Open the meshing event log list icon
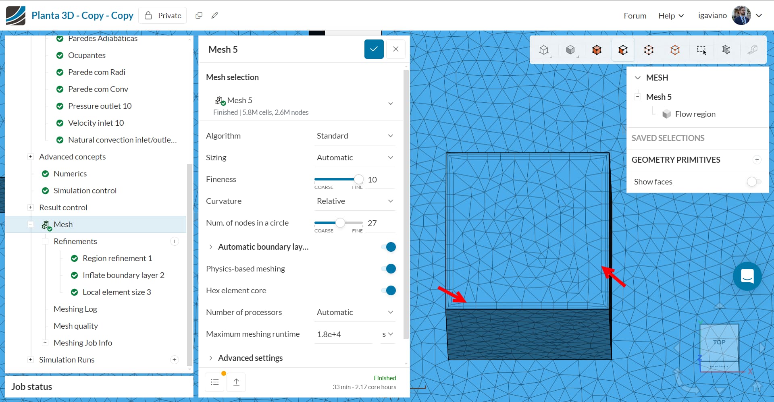Screen dimensions: 774x402 click(214, 382)
